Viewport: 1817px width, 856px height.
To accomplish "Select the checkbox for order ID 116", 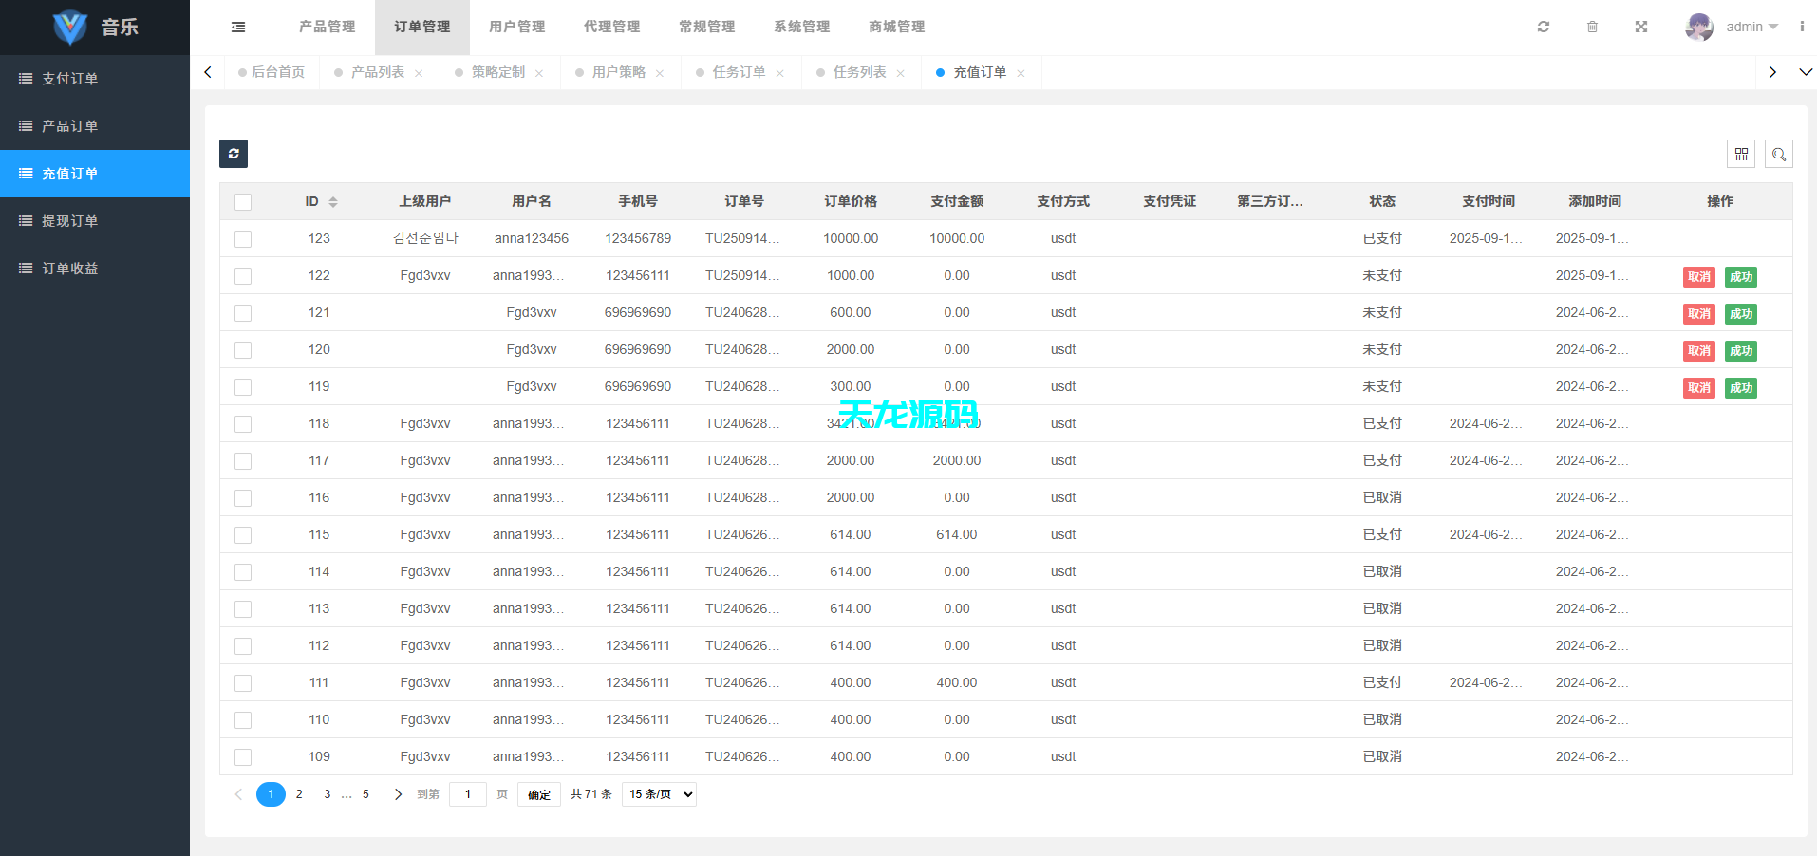I will click(243, 497).
